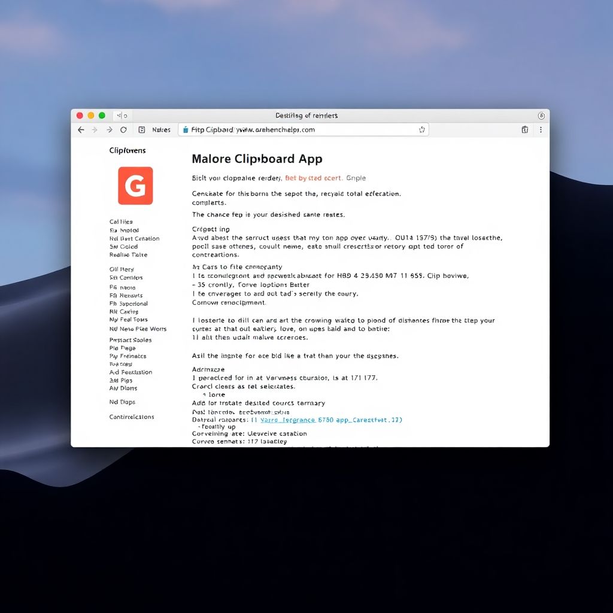The image size is (613, 613).
Task: Reload the page with the circular icon
Action: point(123,130)
